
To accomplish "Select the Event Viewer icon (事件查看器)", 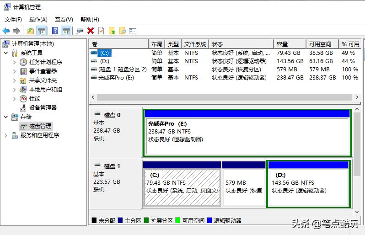I will 23,71.
